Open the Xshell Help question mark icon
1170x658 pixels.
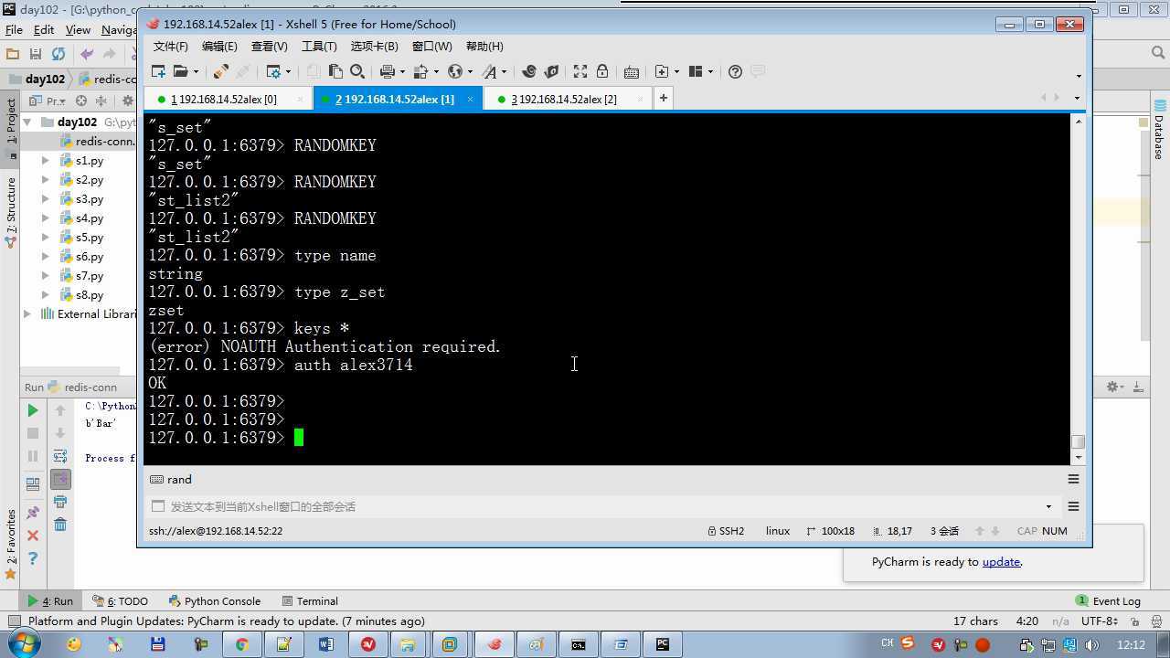pyautogui.click(x=735, y=71)
